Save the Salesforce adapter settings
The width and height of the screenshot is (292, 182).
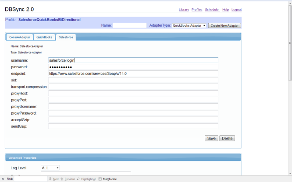click(x=211, y=138)
